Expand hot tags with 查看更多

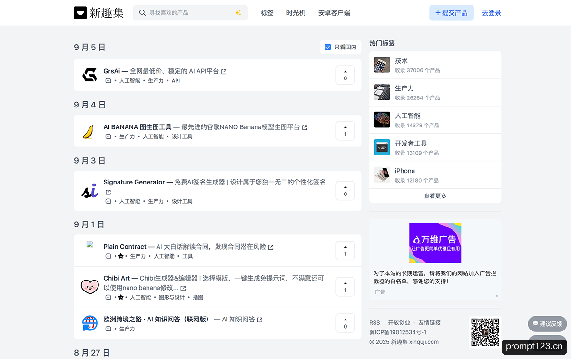coord(435,196)
